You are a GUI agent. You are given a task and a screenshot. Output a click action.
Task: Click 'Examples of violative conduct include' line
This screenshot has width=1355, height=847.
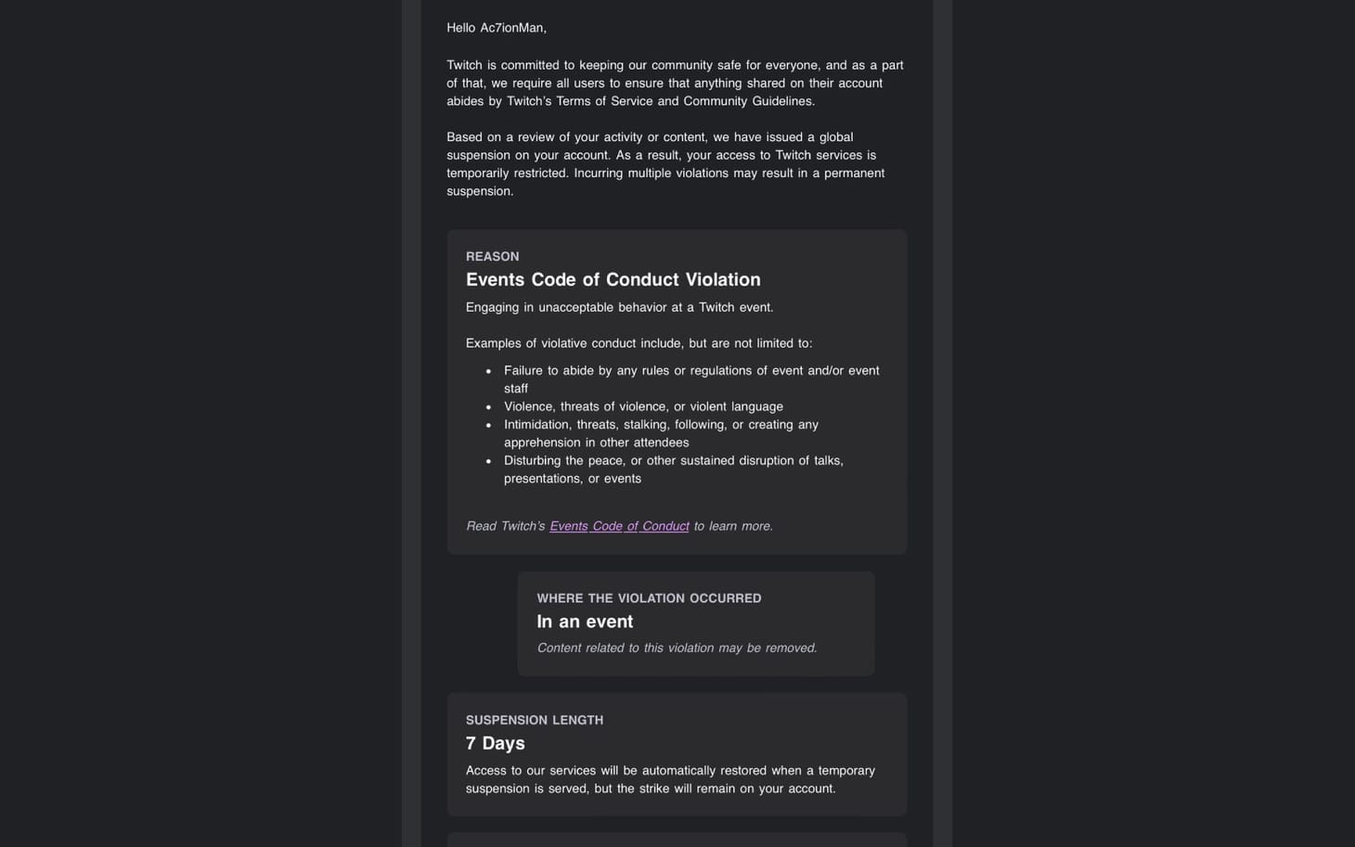pyautogui.click(x=639, y=343)
